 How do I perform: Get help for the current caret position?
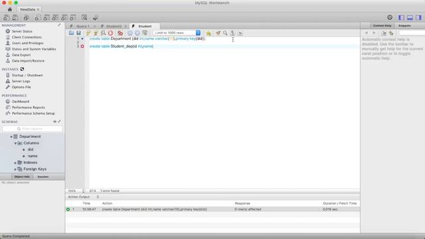pos(384,33)
